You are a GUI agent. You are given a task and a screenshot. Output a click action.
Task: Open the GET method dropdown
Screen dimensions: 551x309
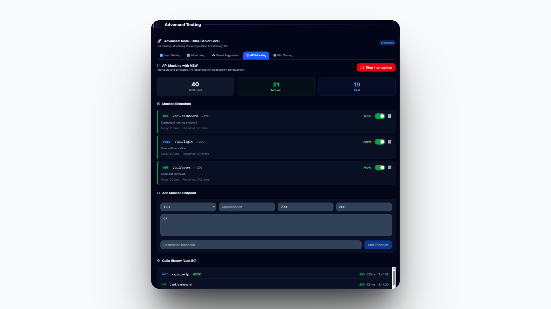click(x=188, y=207)
